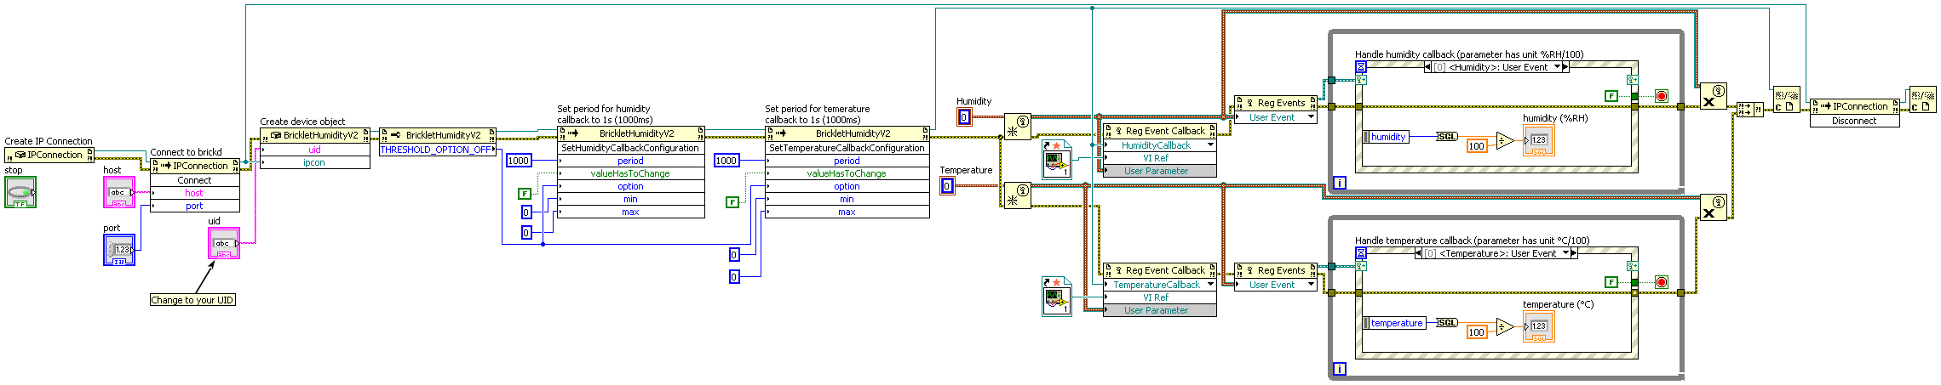Select the Create User Event node below the Temperature constant
The height and width of the screenshot is (385, 1941).
pos(1017,195)
